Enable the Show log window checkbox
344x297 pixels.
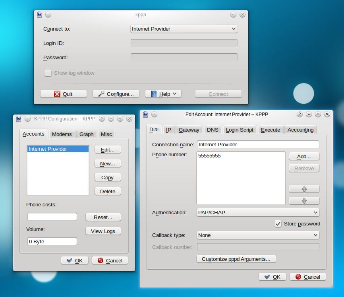[x=48, y=73]
